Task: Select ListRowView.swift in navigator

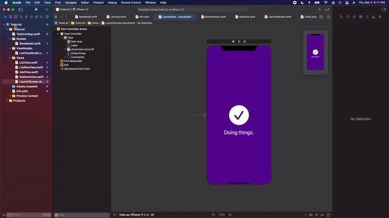Action: click(x=31, y=67)
